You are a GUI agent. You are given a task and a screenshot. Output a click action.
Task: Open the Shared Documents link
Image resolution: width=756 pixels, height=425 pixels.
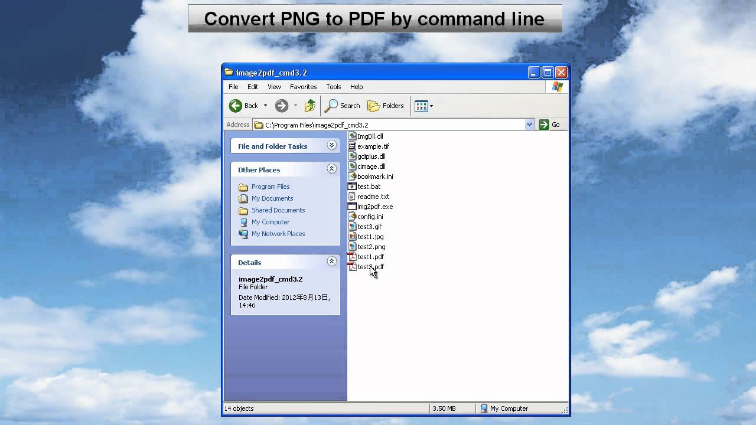point(278,210)
